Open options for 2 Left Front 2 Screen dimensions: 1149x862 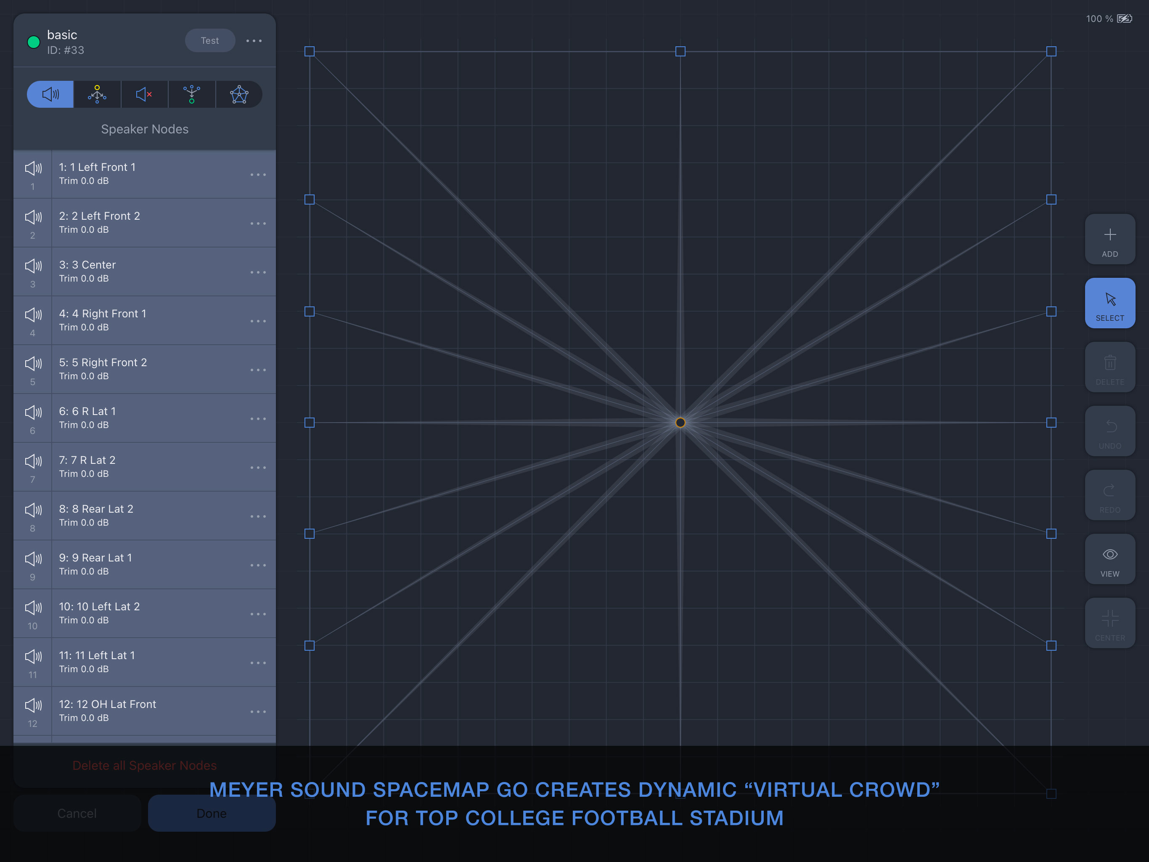coord(258,223)
